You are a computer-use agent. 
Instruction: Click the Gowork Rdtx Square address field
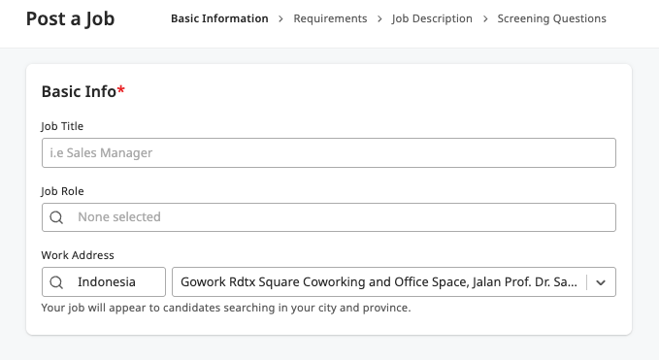coord(394,281)
